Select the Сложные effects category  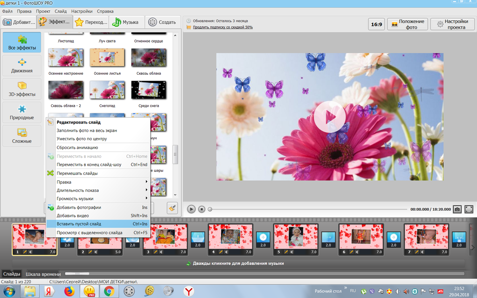[x=22, y=136]
